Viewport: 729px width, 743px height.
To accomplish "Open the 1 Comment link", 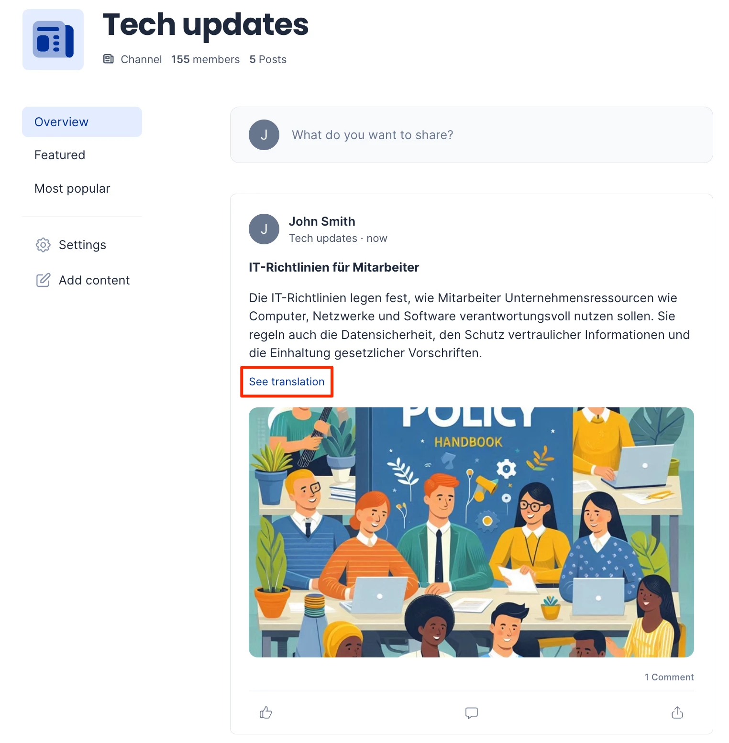I will coord(669,677).
